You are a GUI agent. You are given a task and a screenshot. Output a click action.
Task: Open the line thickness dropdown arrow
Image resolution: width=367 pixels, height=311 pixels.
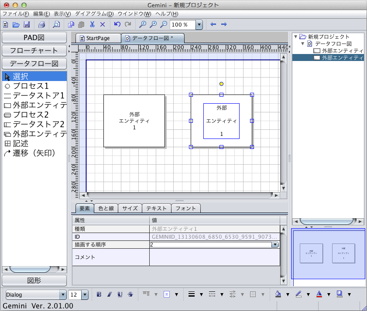click(x=201, y=294)
